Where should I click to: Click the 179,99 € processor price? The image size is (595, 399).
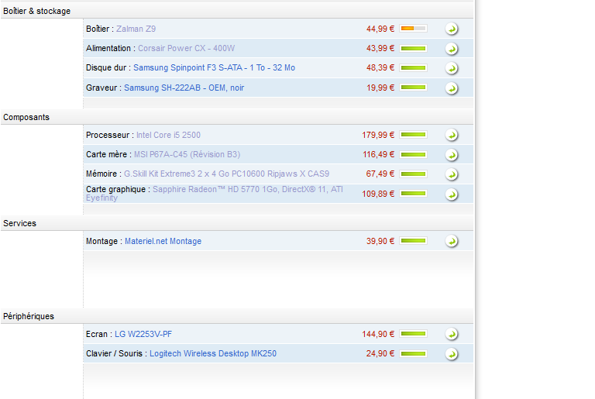pyautogui.click(x=378, y=135)
